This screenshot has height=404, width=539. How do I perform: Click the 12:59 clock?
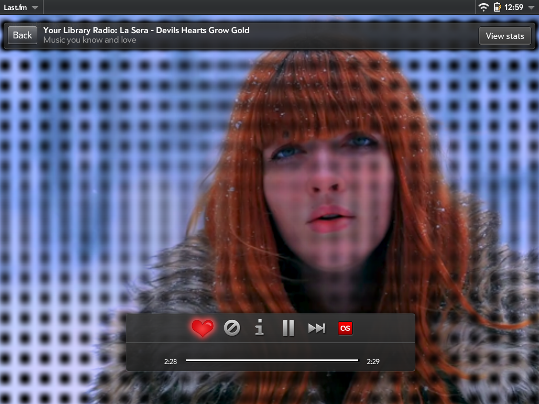tap(514, 7)
